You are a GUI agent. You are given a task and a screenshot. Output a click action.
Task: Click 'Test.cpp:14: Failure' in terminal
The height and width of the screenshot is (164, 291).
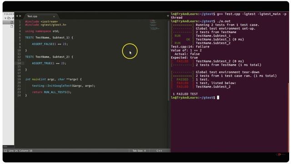coord(190,46)
